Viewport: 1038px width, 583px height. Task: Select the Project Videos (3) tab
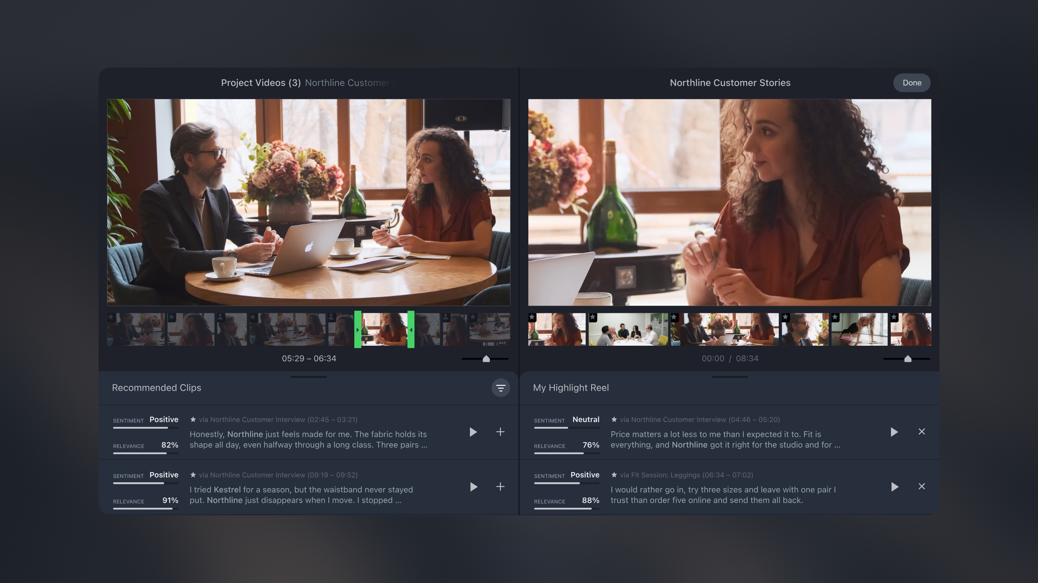pyautogui.click(x=261, y=83)
